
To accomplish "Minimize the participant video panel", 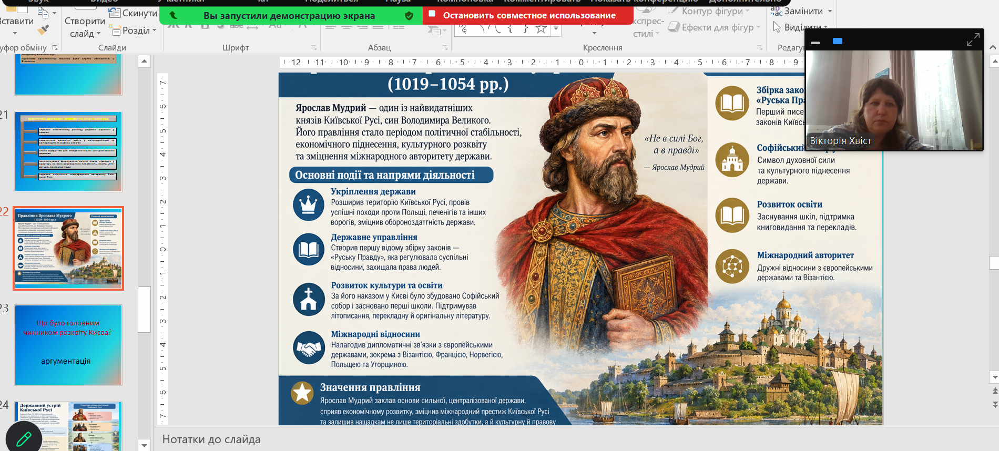I will [815, 43].
